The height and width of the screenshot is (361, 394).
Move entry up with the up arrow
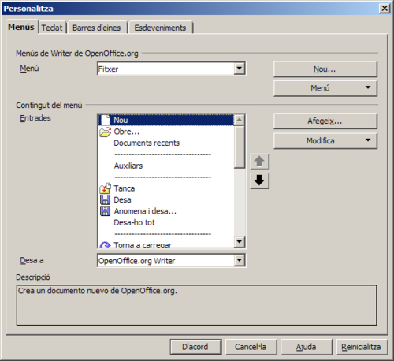(259, 162)
